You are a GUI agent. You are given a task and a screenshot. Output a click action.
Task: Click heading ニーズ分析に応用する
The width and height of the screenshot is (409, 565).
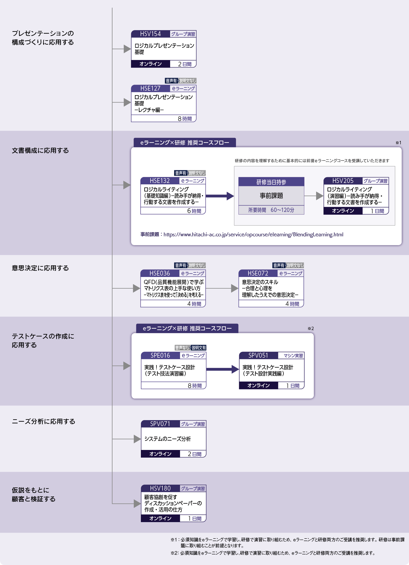(x=43, y=422)
